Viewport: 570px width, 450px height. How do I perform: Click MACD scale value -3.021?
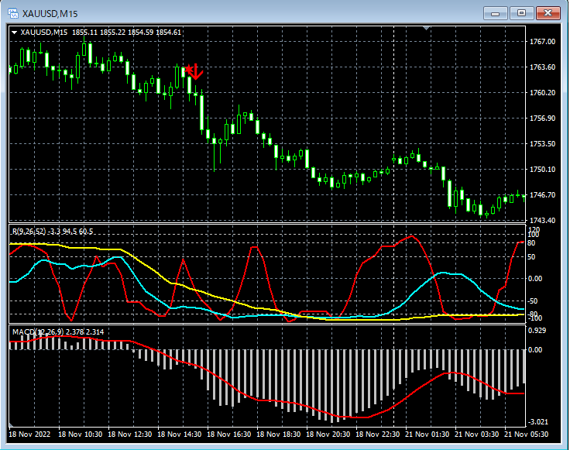pos(538,421)
